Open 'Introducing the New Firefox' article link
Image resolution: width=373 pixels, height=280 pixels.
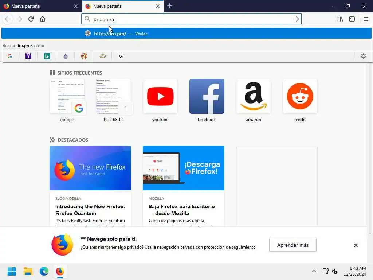(x=90, y=210)
